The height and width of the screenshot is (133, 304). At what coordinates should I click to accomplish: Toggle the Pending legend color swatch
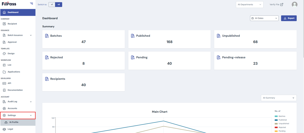(276, 131)
